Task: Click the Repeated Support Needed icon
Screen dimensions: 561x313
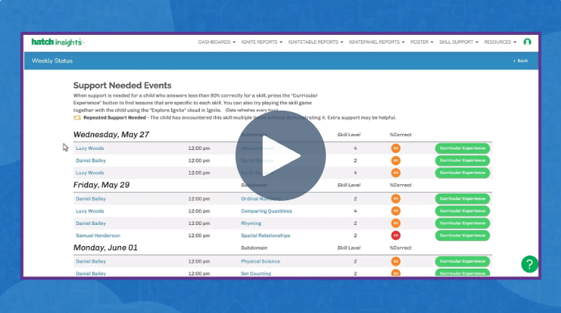Action: (x=77, y=118)
